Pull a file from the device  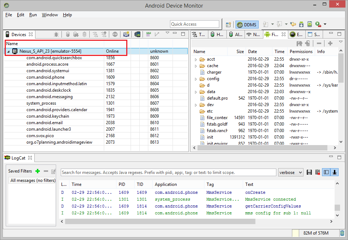tap(300, 43)
